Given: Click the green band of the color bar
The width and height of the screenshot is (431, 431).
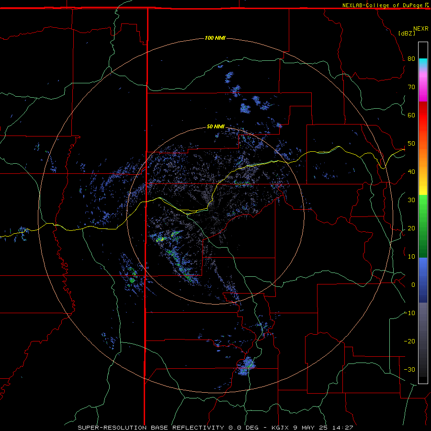Looking at the screenshot, I should pos(423,226).
